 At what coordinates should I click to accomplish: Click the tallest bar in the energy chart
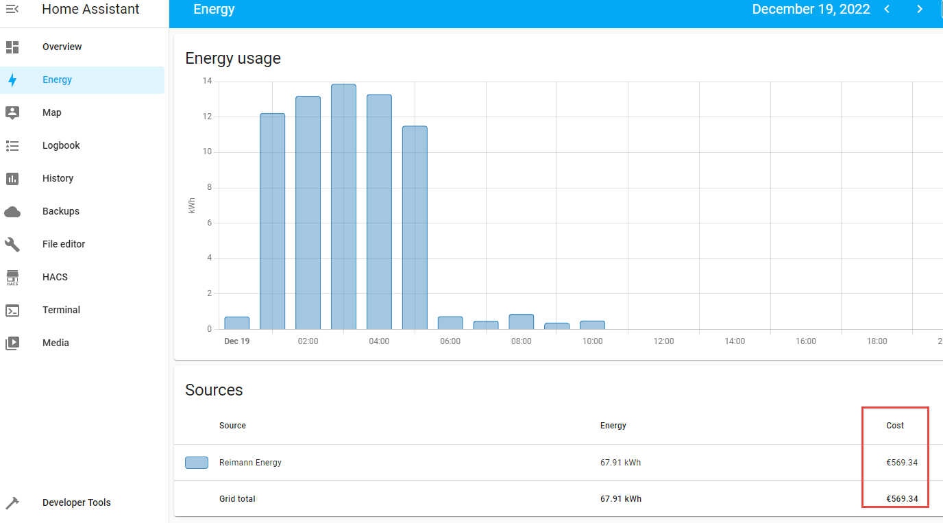[343, 206]
